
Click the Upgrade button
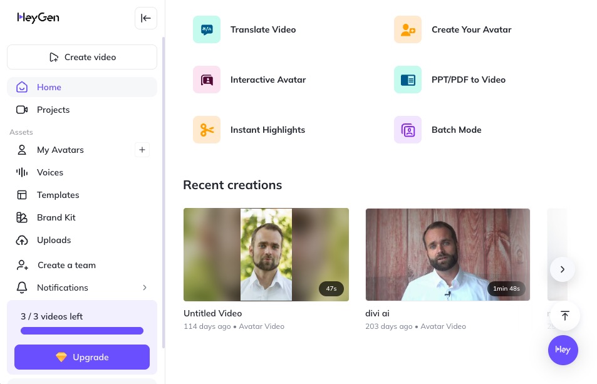click(82, 357)
